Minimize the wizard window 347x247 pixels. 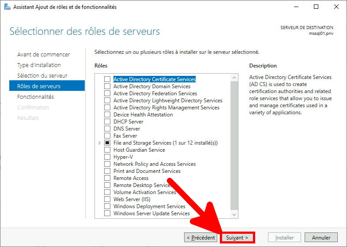pyautogui.click(x=296, y=7)
